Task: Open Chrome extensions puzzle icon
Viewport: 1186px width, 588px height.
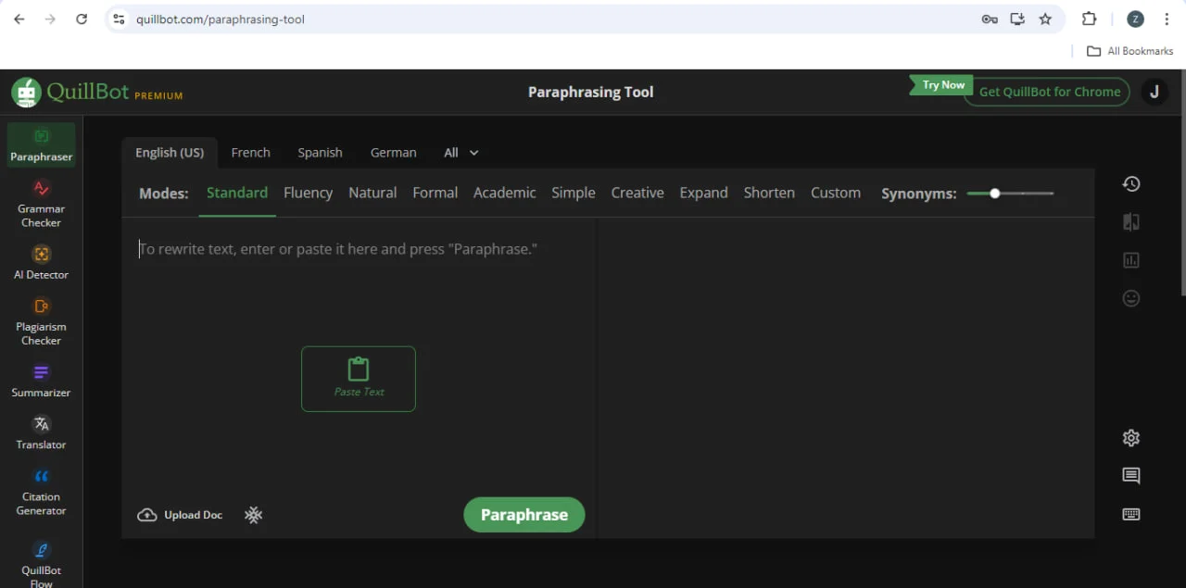Action: pos(1089,19)
